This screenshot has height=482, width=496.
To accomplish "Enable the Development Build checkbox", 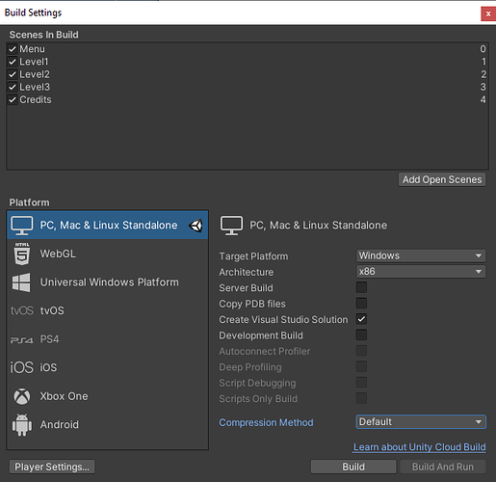I will point(361,335).
